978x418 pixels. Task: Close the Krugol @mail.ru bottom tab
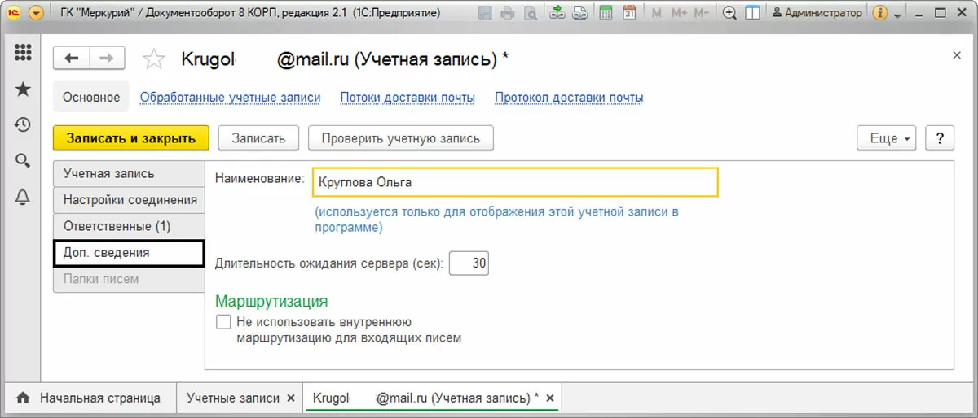tap(550, 398)
